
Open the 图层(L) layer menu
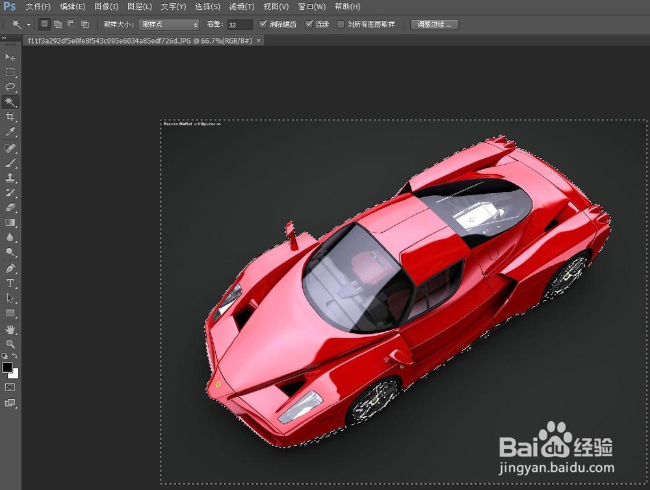point(140,7)
